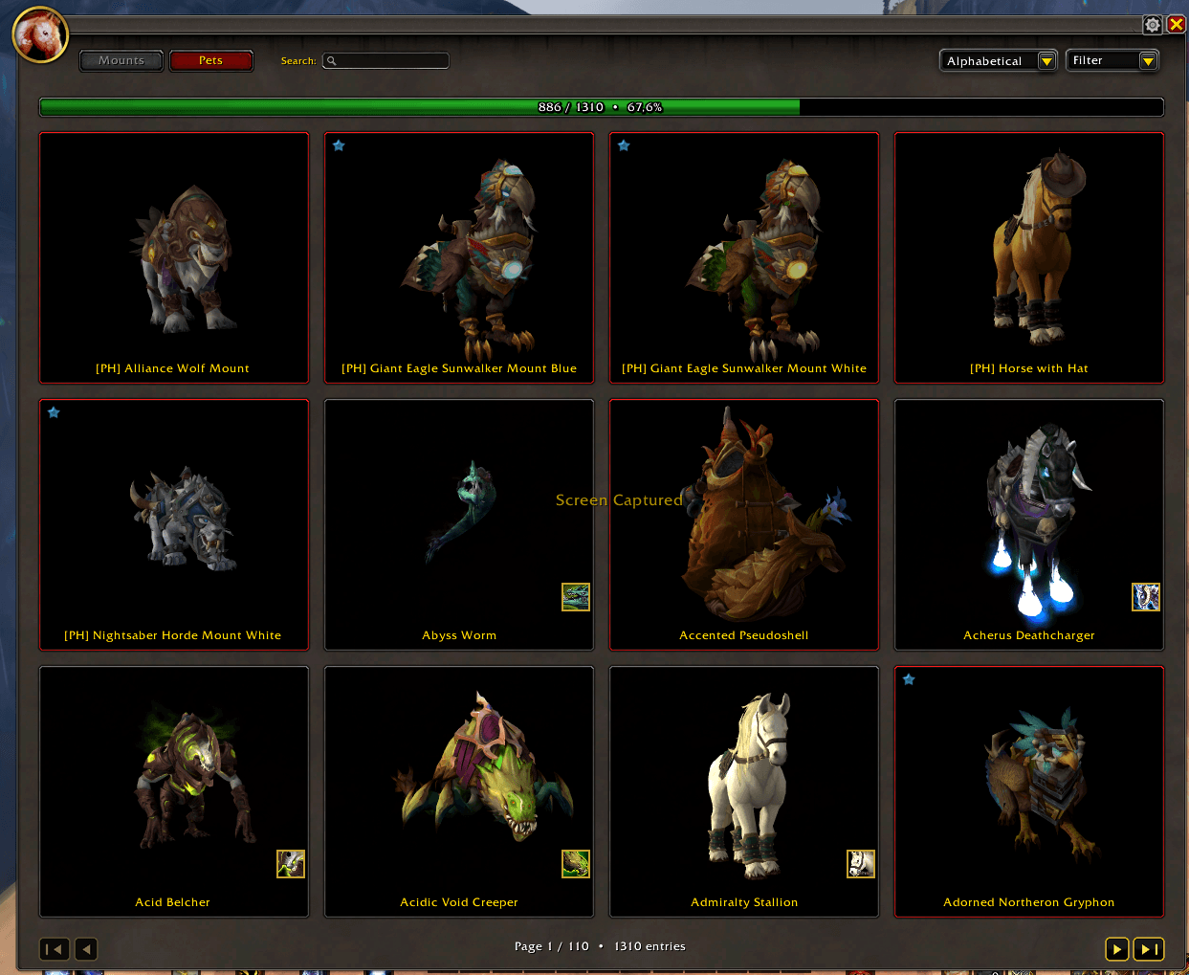
Task: Click '[PH] Giant Eagle Sunwalker Mount Blue' label
Action: (459, 368)
